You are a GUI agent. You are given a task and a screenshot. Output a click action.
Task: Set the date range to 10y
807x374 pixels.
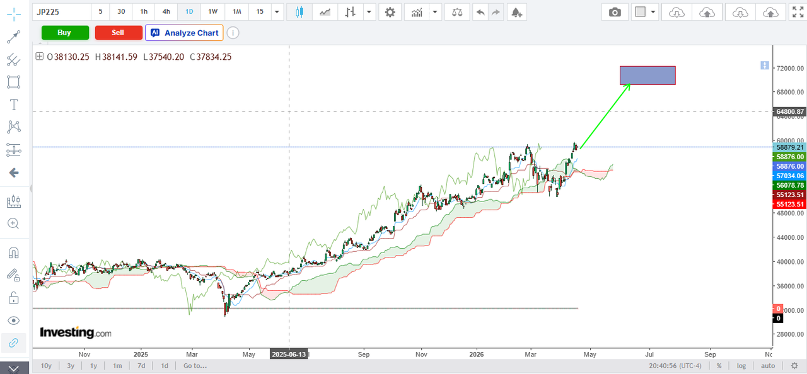point(46,365)
